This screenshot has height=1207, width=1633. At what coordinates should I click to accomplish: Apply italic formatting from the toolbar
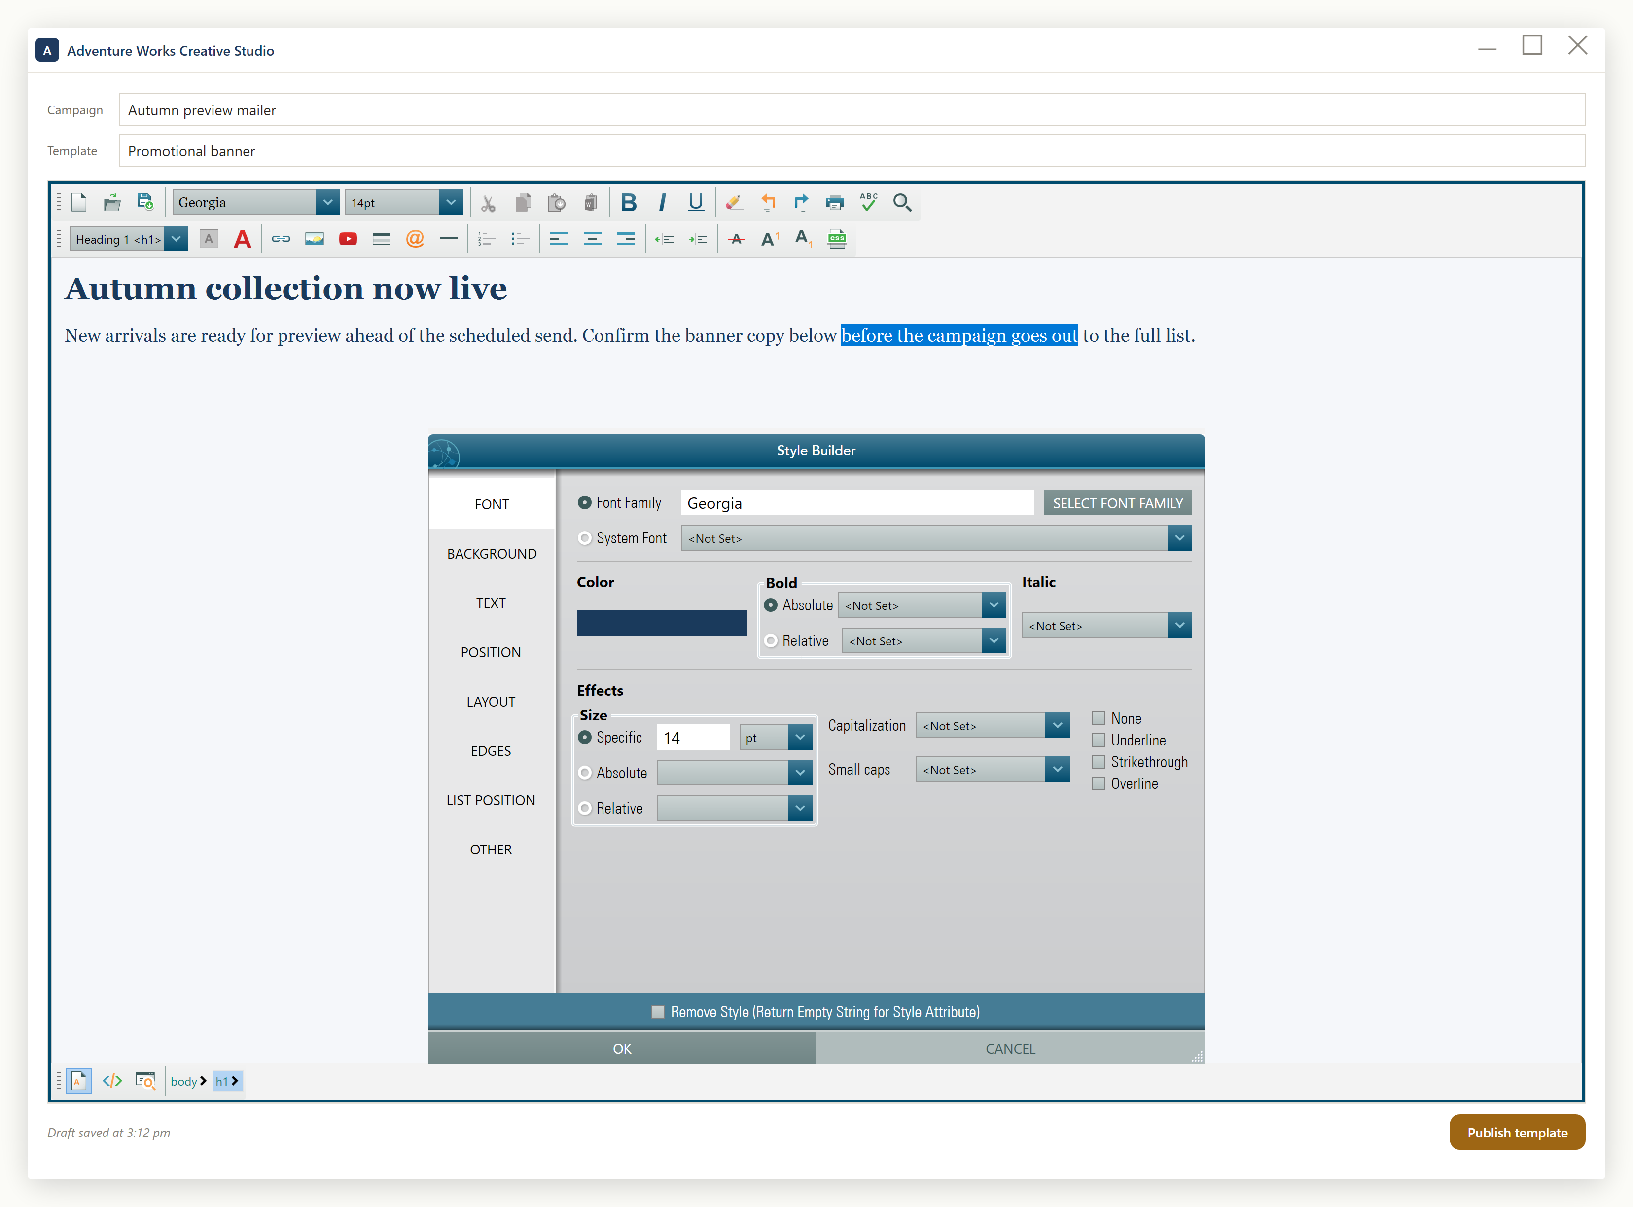coord(662,202)
